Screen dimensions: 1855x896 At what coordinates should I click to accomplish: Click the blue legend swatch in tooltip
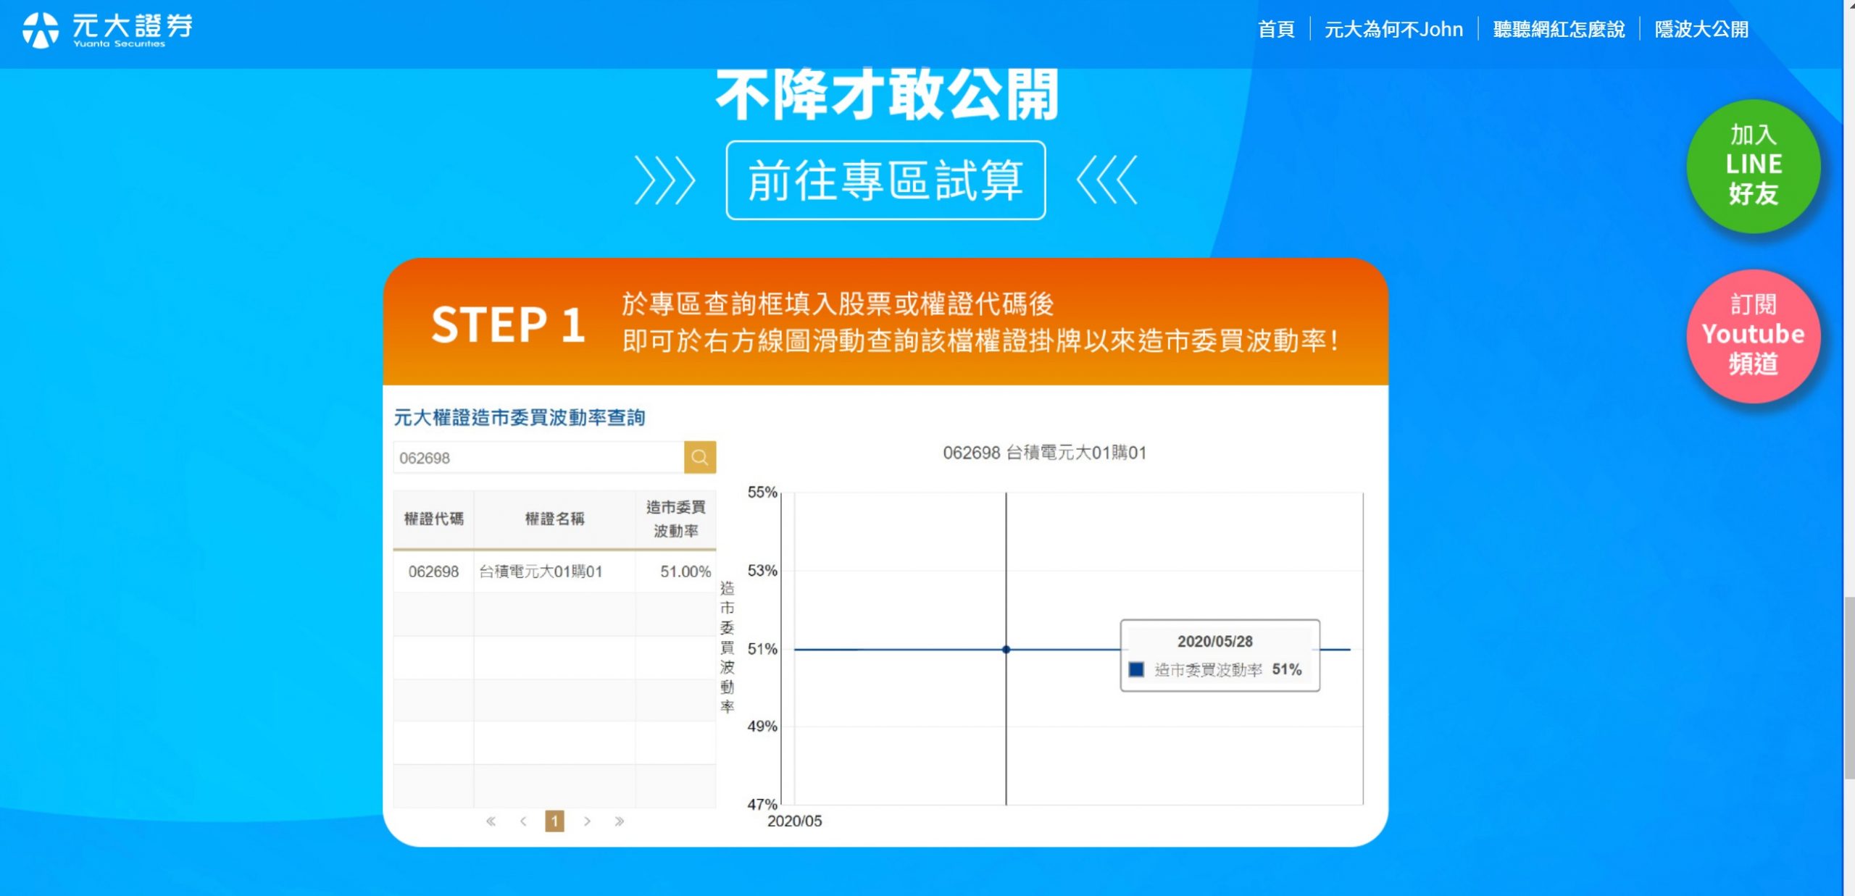coord(1136,669)
